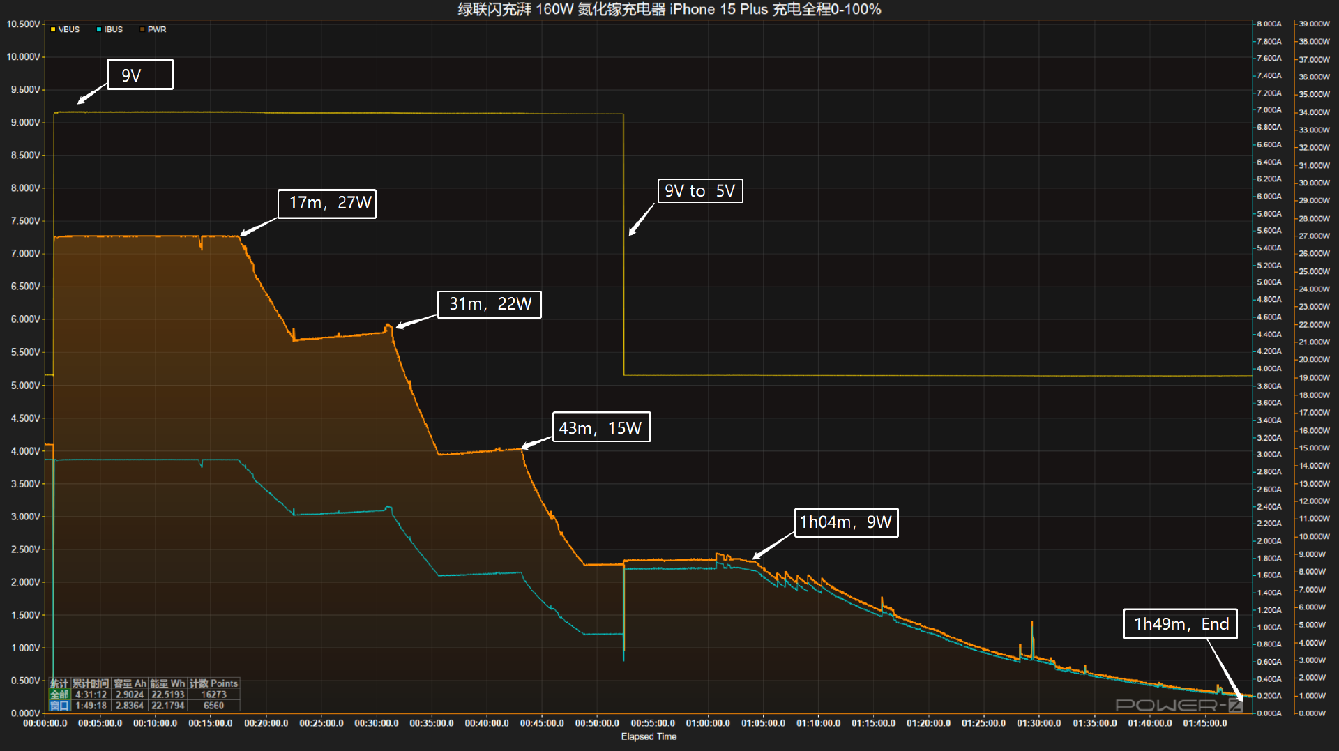Click the 2.000A current axis label

(x=1269, y=540)
